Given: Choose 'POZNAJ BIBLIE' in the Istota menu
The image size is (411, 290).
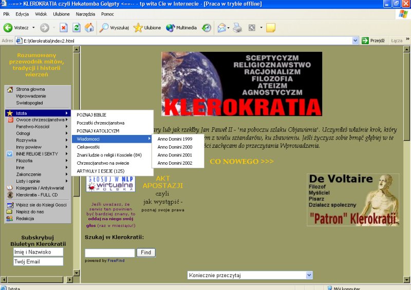Looking at the screenshot, I should point(91,115).
